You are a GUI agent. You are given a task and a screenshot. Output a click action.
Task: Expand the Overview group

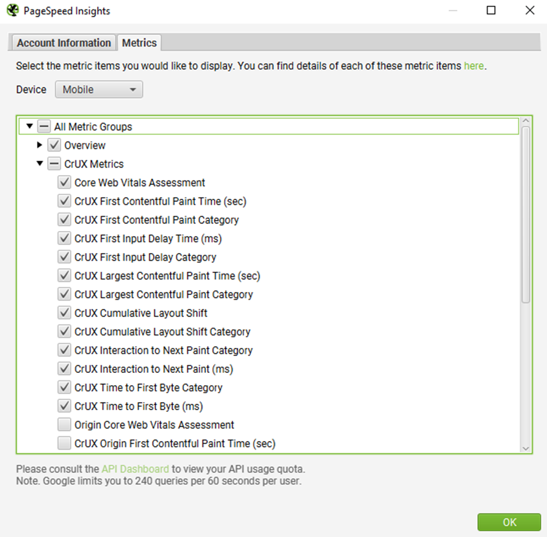[x=40, y=145]
